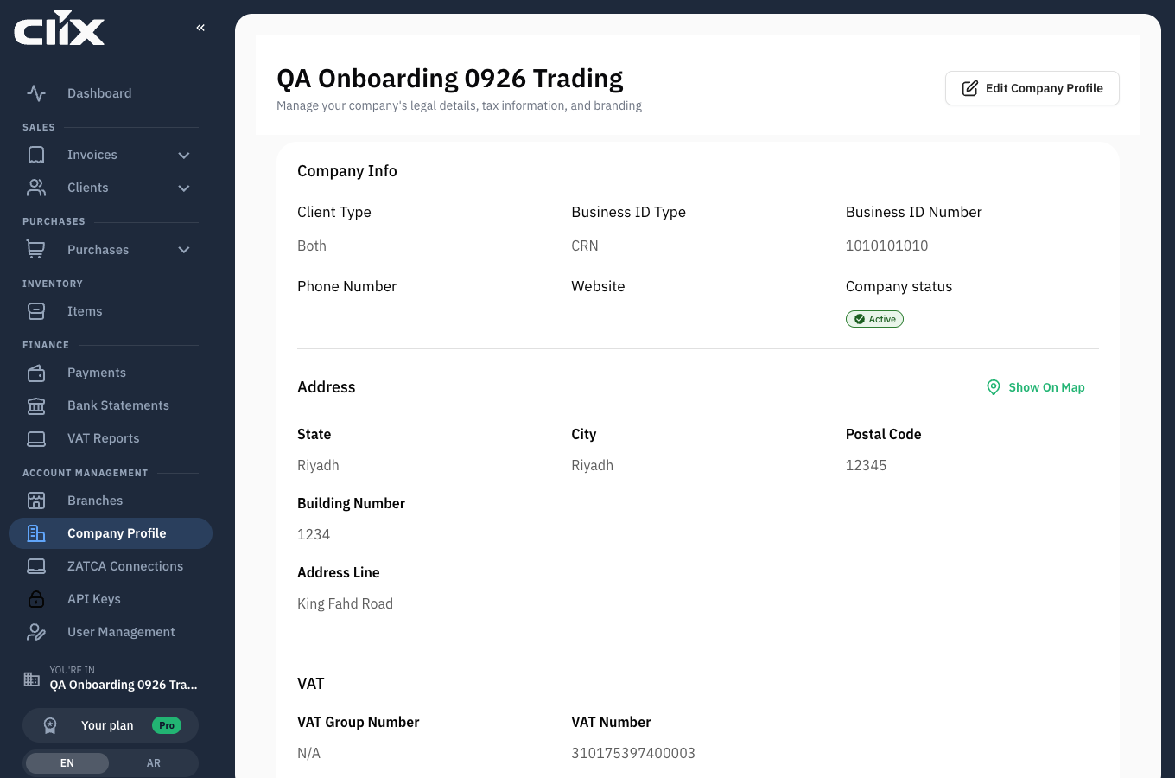Click the Company Info section heading
The image size is (1175, 778).
[347, 171]
